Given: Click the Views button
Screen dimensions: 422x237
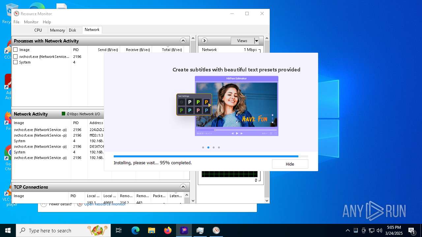Looking at the screenshot, I should [242, 41].
